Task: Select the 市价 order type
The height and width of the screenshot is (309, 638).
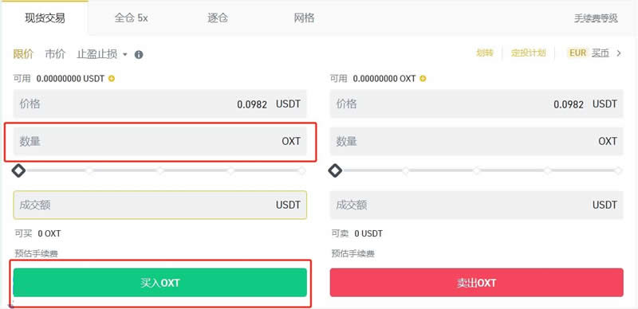Action: point(55,54)
